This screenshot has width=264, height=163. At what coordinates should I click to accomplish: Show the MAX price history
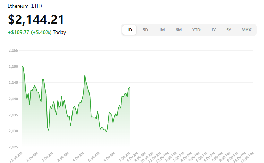point(246,30)
